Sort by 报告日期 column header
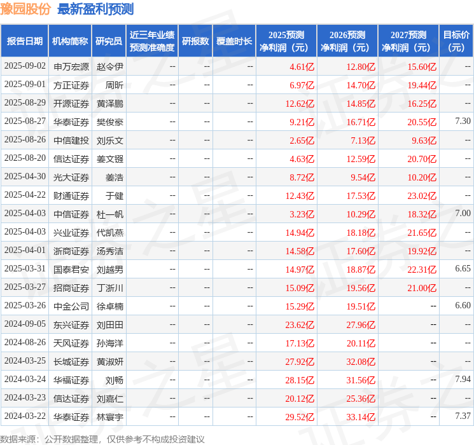 tap(25, 41)
